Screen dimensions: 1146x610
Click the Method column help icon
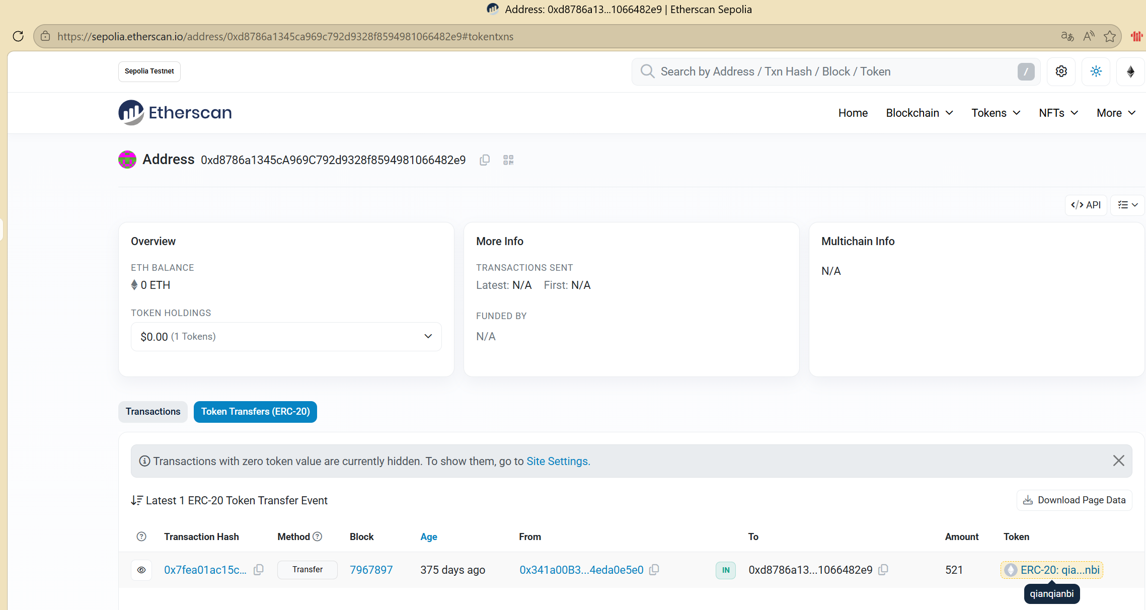pyautogui.click(x=317, y=537)
